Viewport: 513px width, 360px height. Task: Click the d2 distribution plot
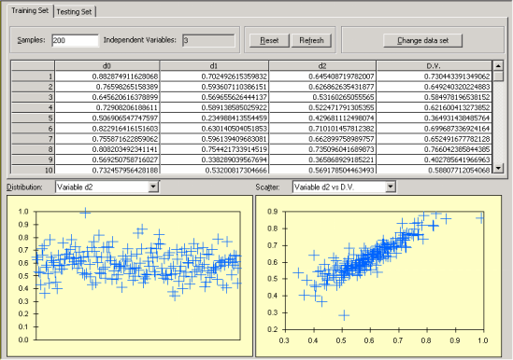[x=130, y=276]
